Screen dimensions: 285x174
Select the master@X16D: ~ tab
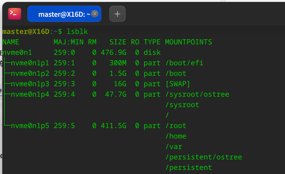pos(64,14)
